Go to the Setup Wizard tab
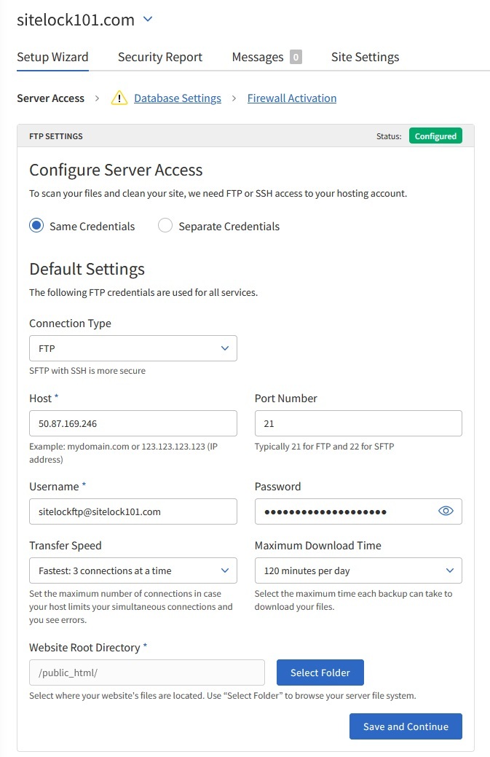This screenshot has height=757, width=490. [52, 57]
